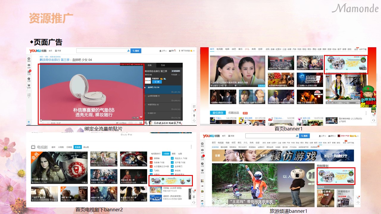Click the shopping cart icon in the travel channel screenshot
Image resolution: width=381 pixels, height=214 pixels.
point(358,197)
